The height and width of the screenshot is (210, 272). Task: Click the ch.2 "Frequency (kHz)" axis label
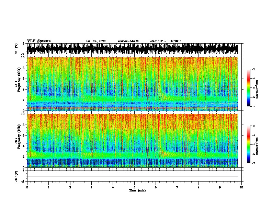click(x=19, y=137)
